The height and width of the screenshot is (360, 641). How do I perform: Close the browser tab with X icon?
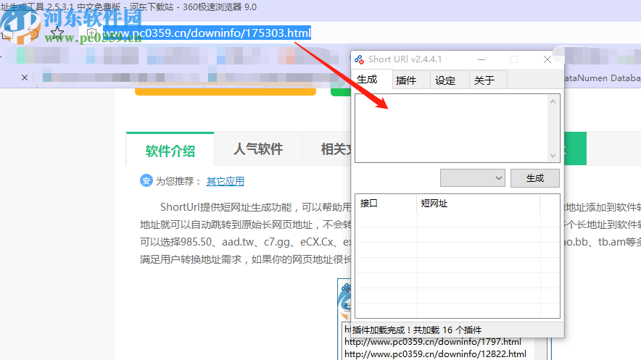pyautogui.click(x=25, y=78)
